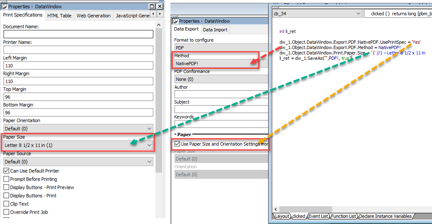Expand the Paper Orientation dropdown
Viewport: 432px width, 224px height.
pos(149,129)
